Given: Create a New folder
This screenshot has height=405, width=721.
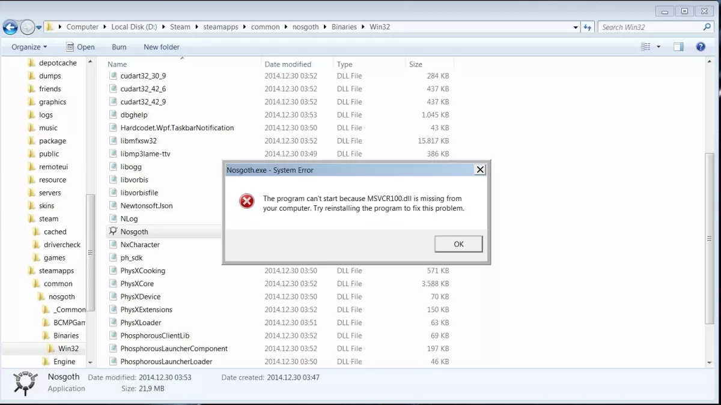Looking at the screenshot, I should [x=162, y=47].
